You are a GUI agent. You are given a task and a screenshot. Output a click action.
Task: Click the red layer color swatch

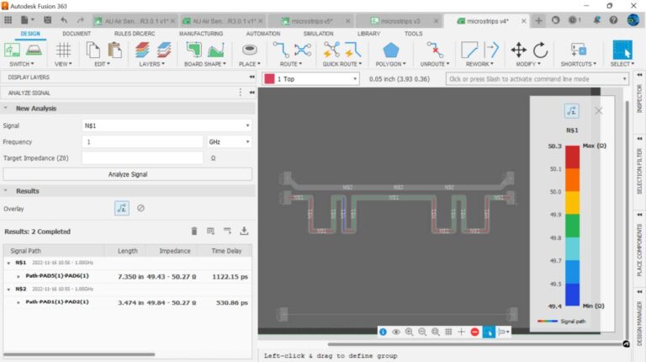click(x=269, y=79)
